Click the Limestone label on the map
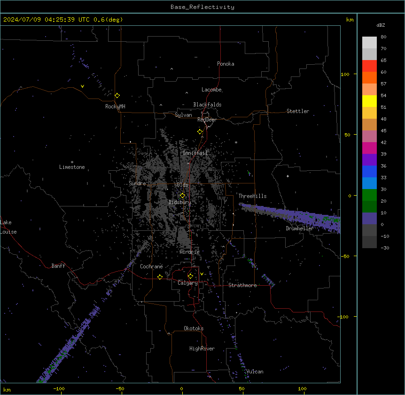 pos(72,167)
